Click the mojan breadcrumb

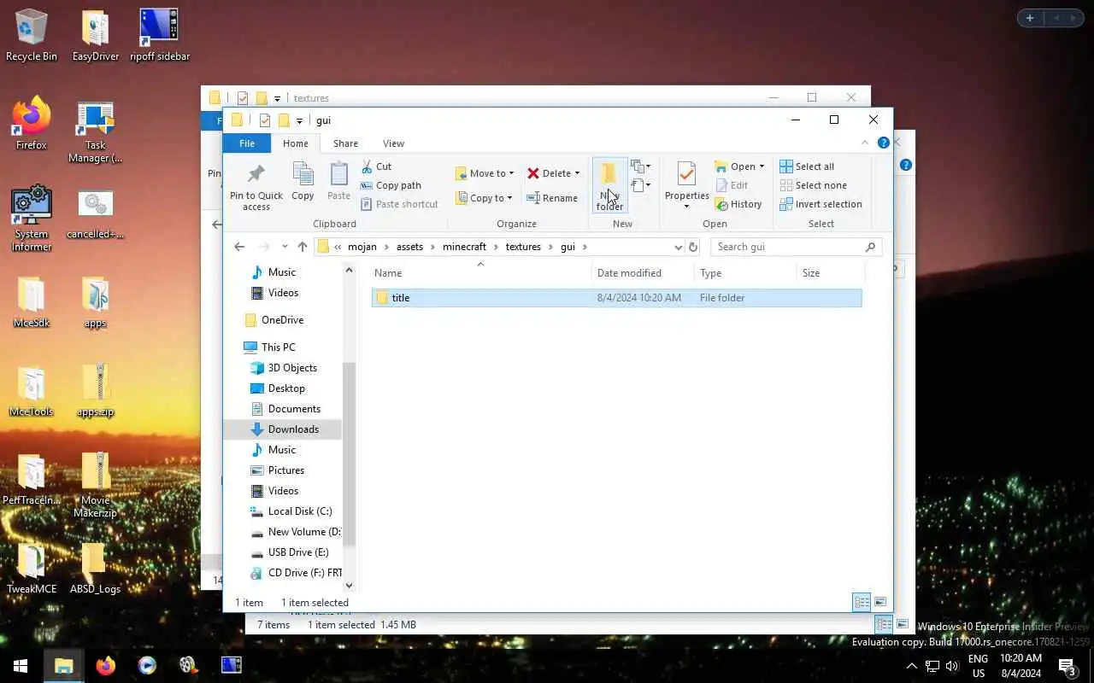362,247
